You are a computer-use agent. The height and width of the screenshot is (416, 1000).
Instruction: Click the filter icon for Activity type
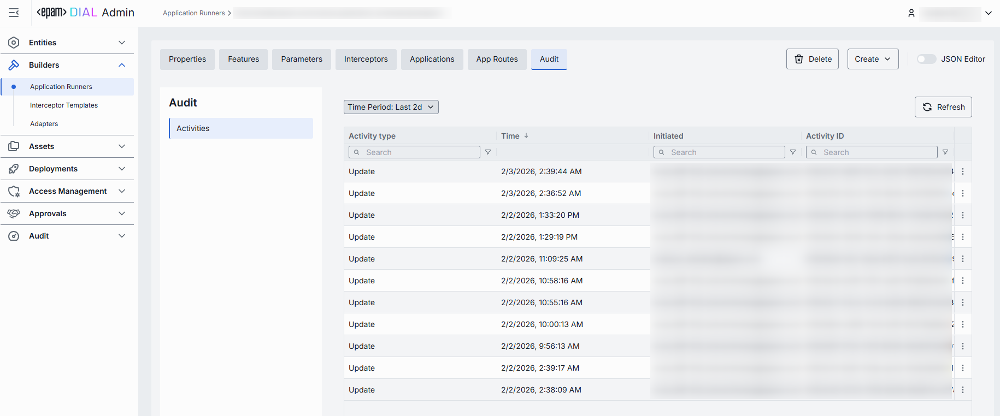[x=488, y=152]
